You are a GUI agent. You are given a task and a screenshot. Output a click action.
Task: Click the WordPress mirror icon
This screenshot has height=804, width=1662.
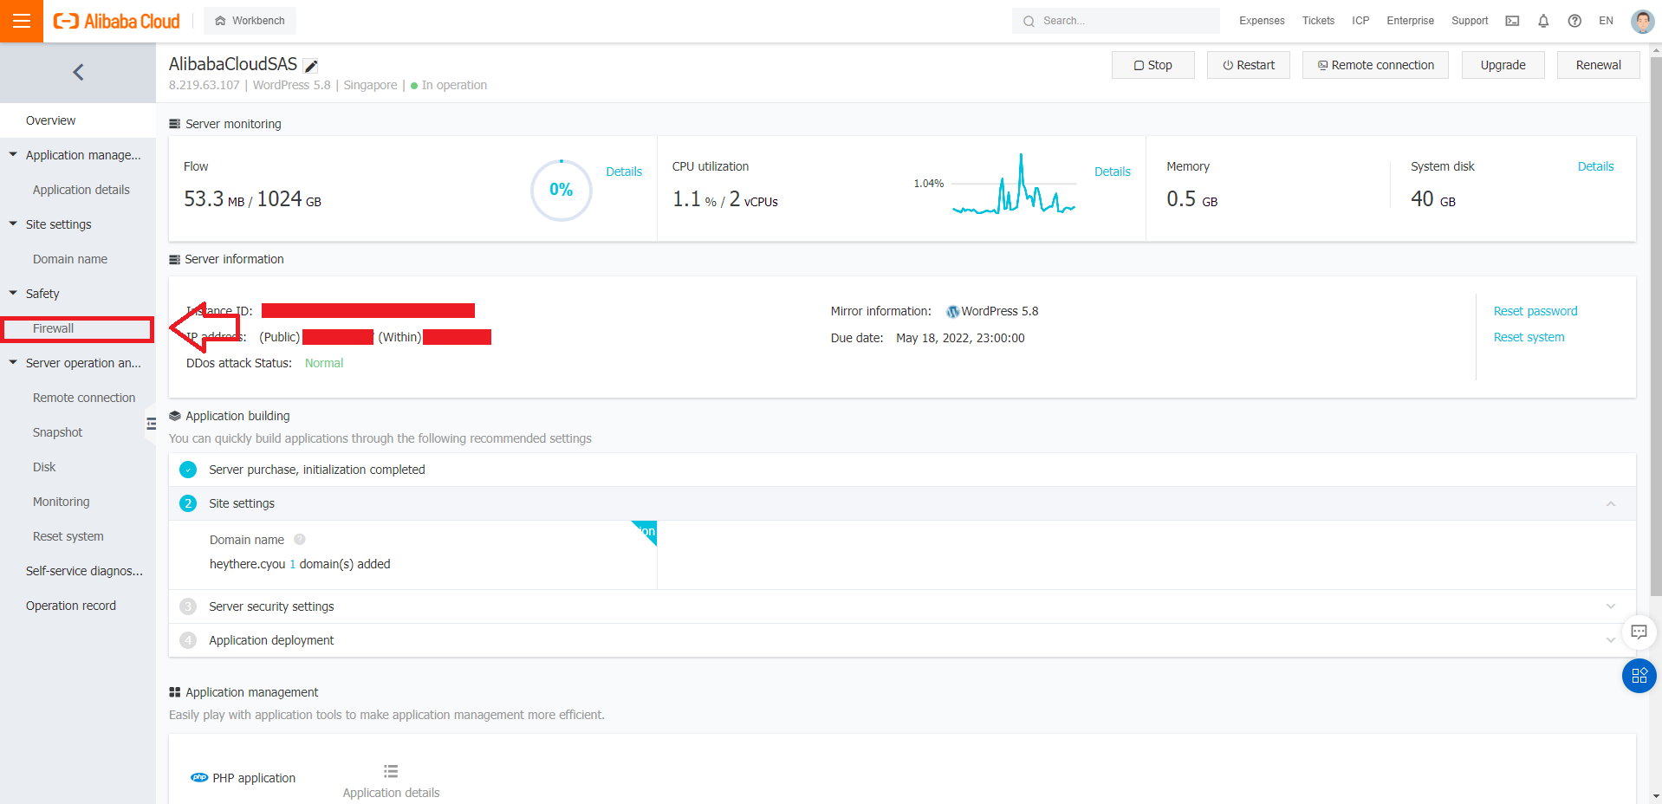tap(953, 312)
